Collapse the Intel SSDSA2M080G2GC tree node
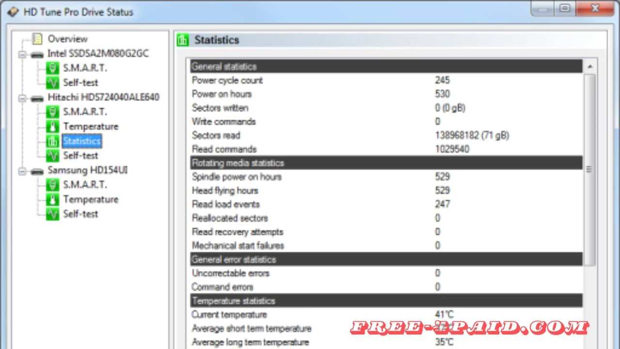This screenshot has height=349, width=620. (22, 54)
